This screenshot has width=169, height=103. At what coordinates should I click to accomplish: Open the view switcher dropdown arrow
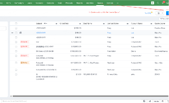tap(162, 13)
